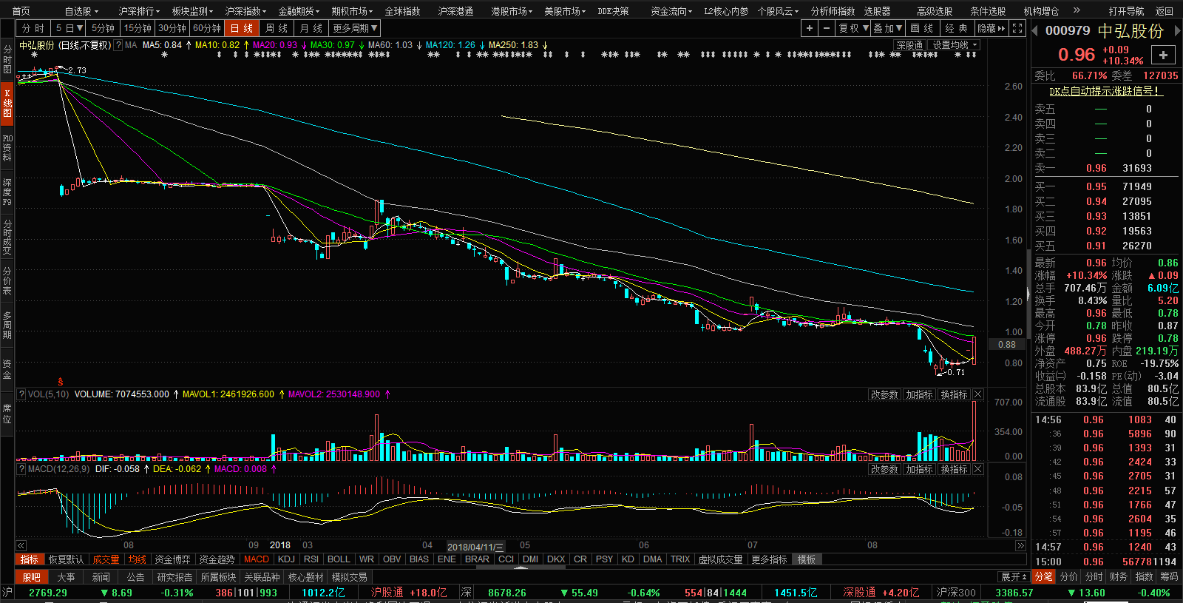
Task: Open 复权 adjustment dropdown
Action: [x=853, y=28]
